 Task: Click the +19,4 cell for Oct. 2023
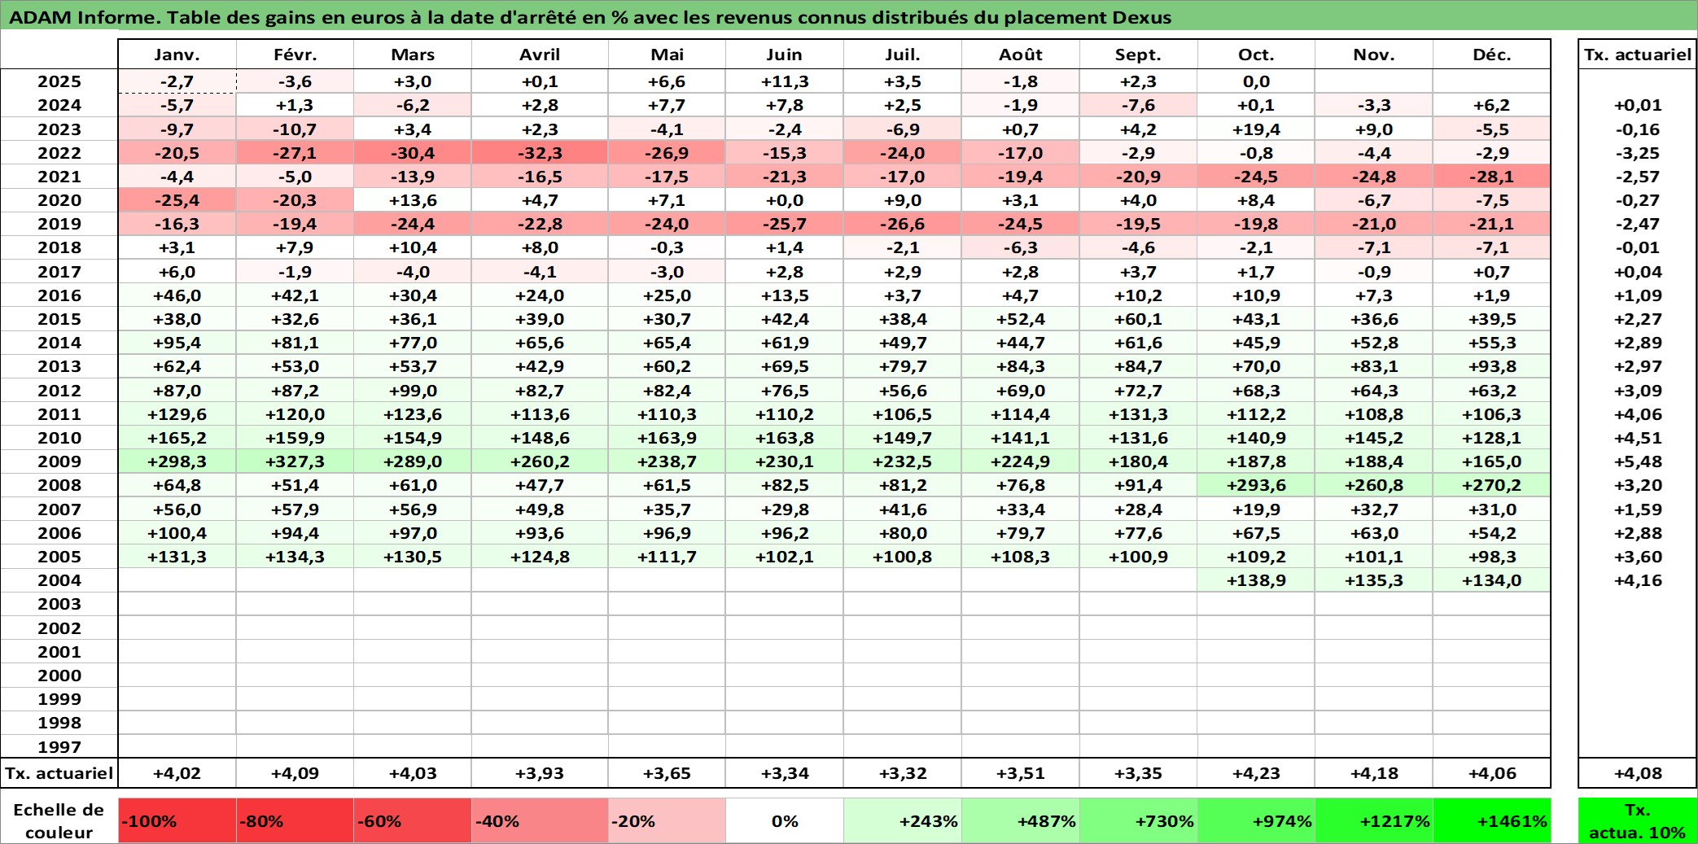point(1256,129)
